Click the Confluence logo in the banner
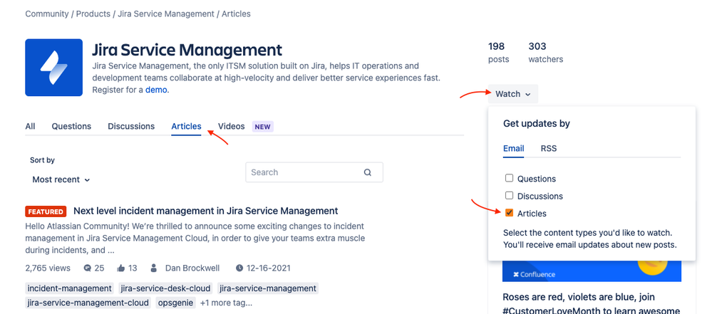Image resolution: width=712 pixels, height=314 pixels. coord(534,275)
